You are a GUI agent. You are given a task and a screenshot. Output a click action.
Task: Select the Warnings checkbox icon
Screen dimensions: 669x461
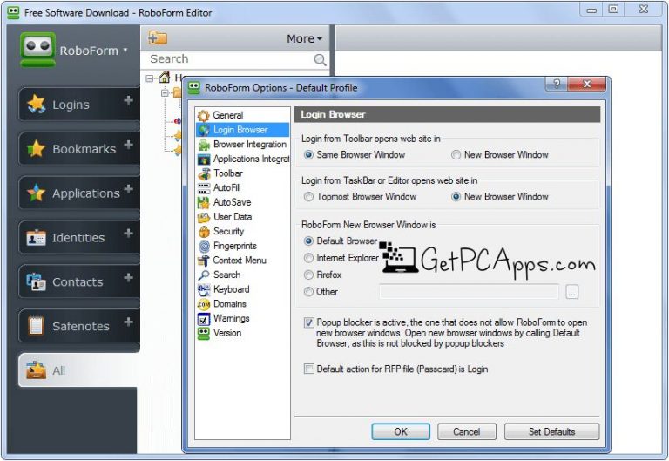[x=204, y=319]
